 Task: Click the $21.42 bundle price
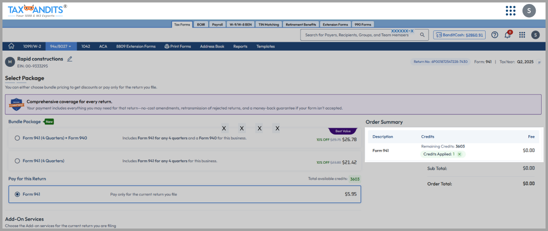click(349, 162)
